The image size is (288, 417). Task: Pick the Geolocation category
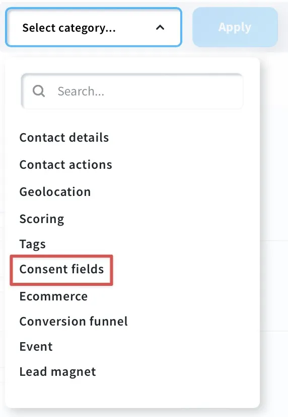point(55,192)
